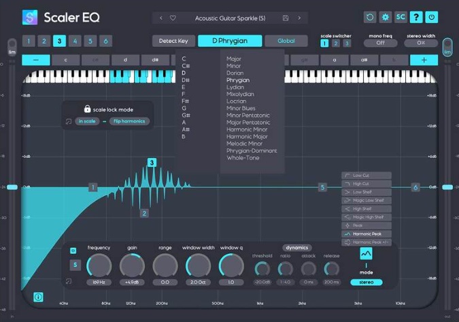This screenshot has width=459, height=322.
Task: Switch to band tab 1
Action: coord(29,41)
